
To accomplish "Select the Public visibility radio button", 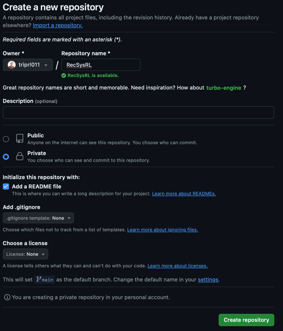I will pyautogui.click(x=6, y=139).
